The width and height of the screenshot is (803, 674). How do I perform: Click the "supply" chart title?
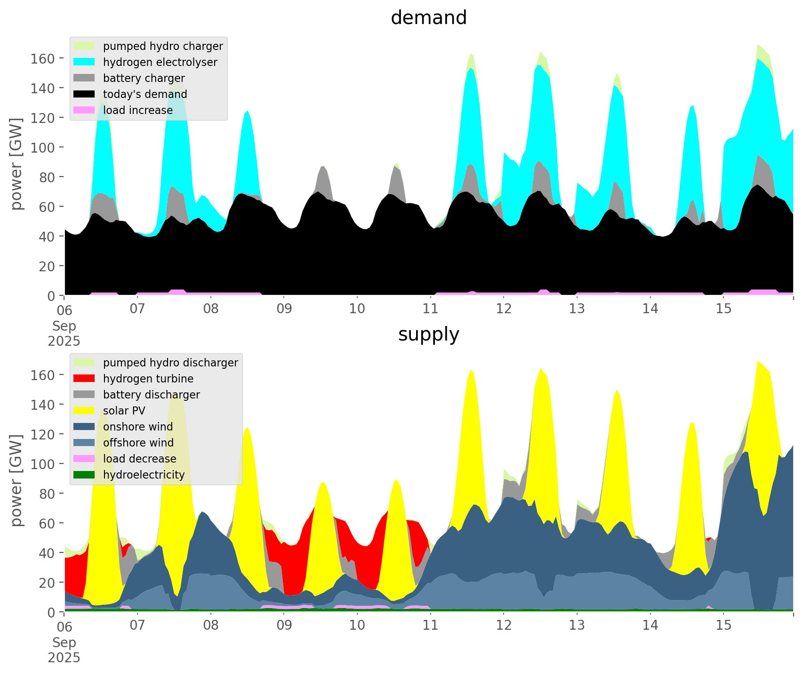[428, 334]
